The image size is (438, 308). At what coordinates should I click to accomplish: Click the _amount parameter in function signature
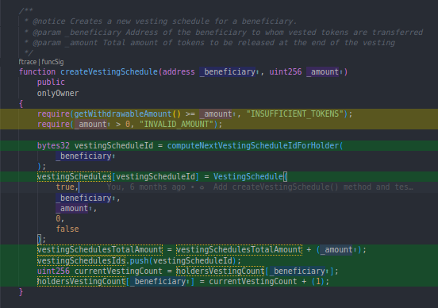(x=323, y=71)
